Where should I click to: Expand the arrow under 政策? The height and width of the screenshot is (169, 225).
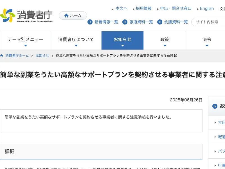pos(165,46)
